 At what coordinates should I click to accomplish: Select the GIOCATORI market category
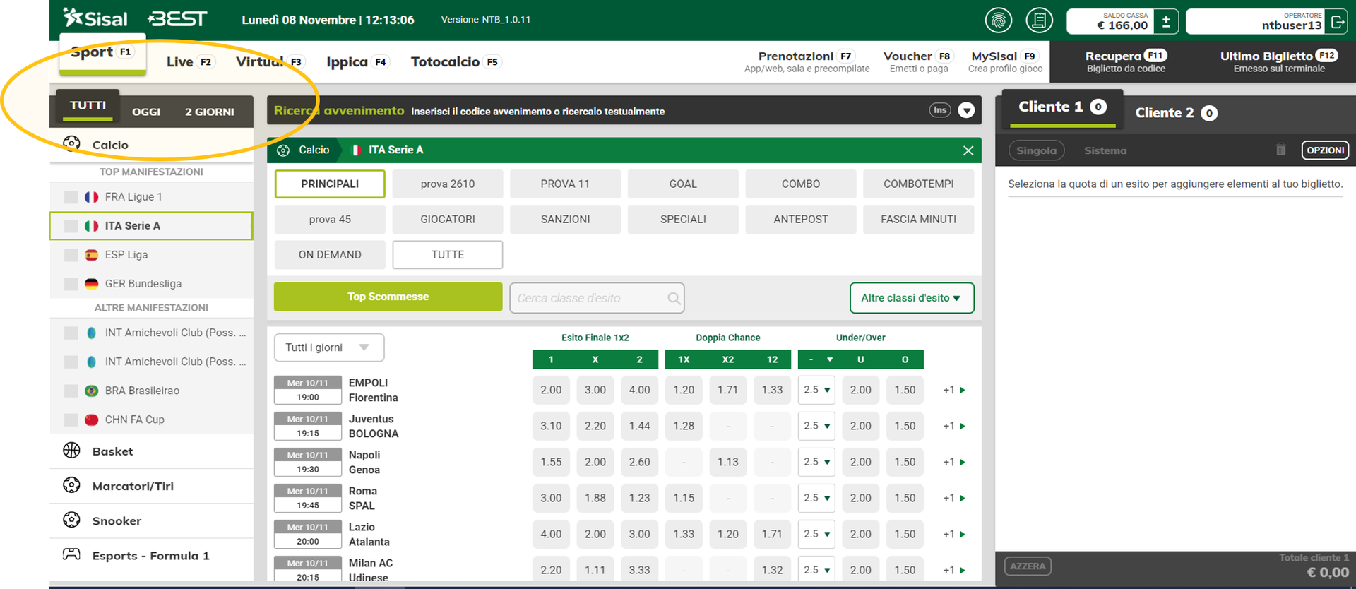point(448,219)
